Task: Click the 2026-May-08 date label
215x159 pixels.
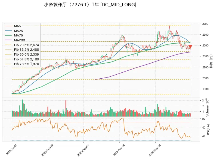Action: tap(155, 150)
